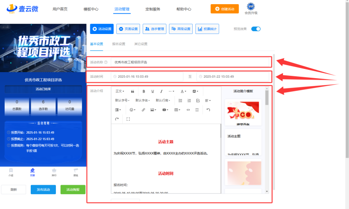Open the 正文 heading style dropdown
This screenshot has height=209, width=349.
(120, 91)
